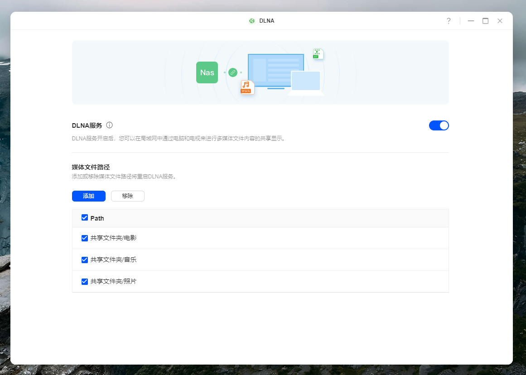The image size is (526, 375).
Task: Select the 共享文件夹/音乐 path text
Action: pos(113,260)
